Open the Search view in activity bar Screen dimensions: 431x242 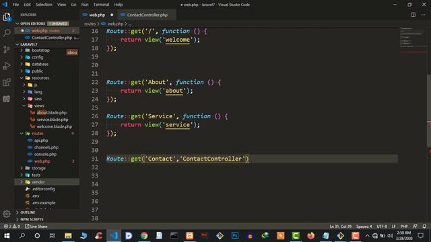[x=7, y=33]
